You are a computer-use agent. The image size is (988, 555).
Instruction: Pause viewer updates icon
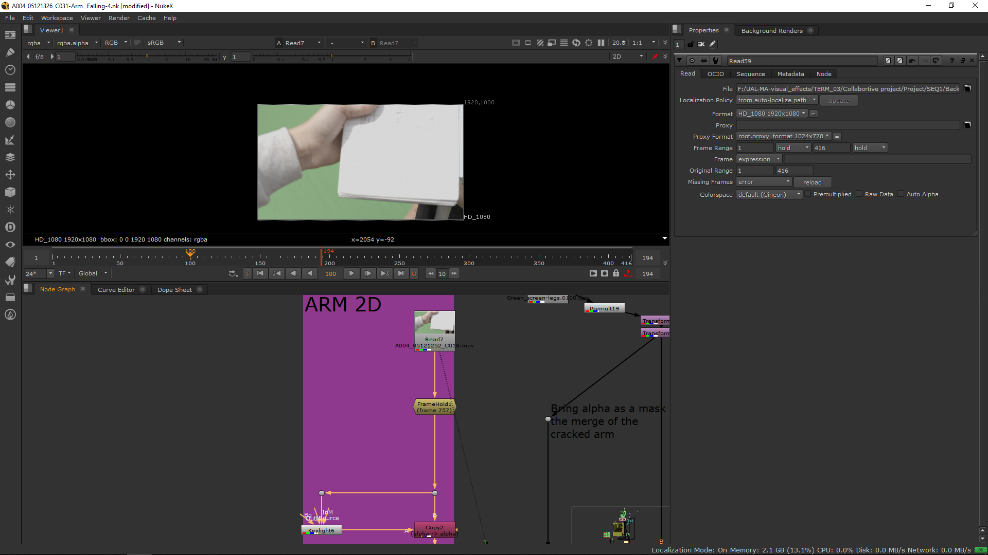point(601,43)
